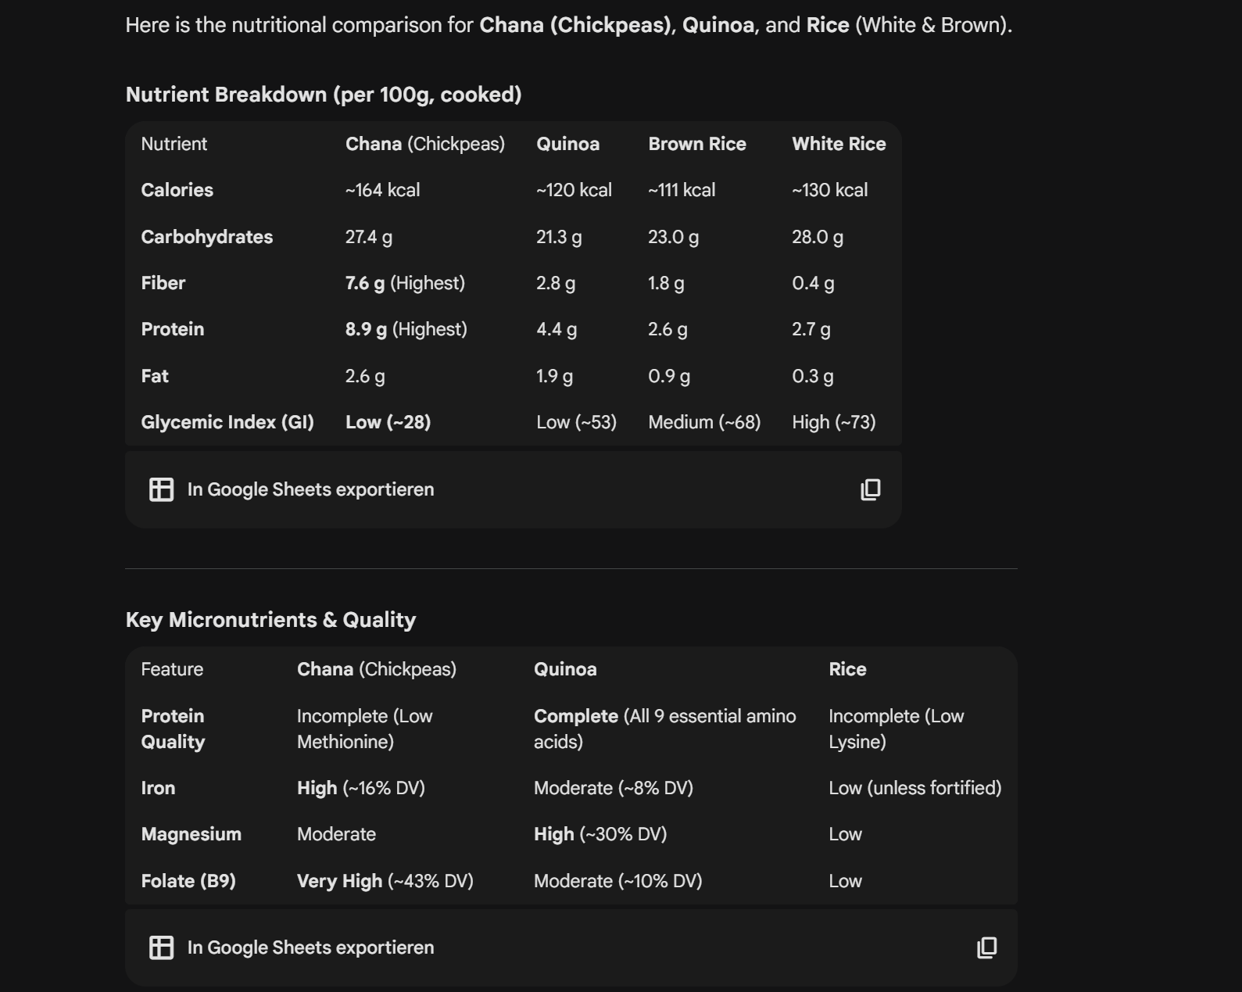Viewport: 1242px width, 992px height.
Task: Copy the Key Micronutrients table using copy icon
Action: 986,947
